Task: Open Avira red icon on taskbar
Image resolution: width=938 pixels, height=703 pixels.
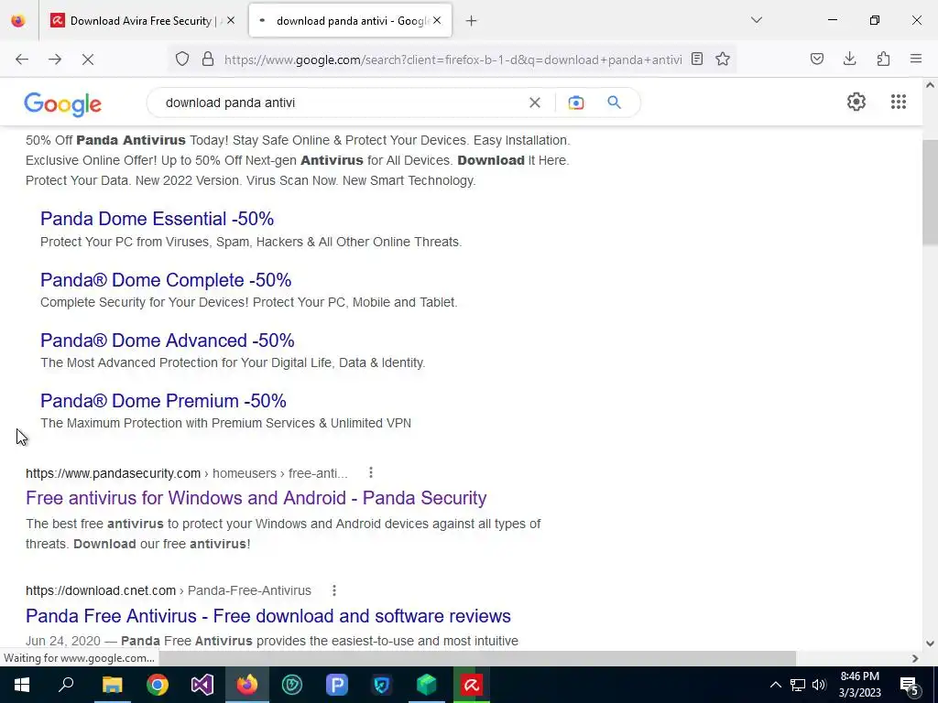Action: coord(472,685)
